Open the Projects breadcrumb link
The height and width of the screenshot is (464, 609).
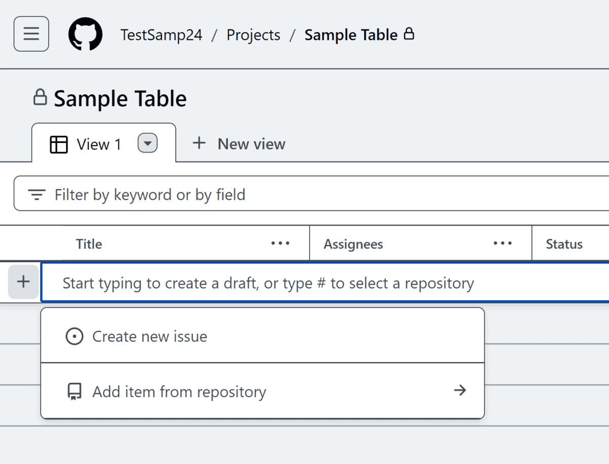(253, 34)
